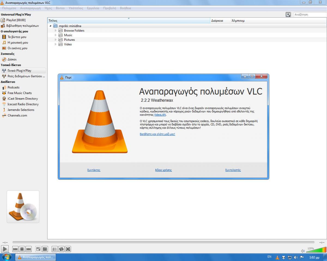The height and width of the screenshot is (261, 327).
Task: Click the VLC cone album art thumbnail
Action: click(x=23, y=207)
